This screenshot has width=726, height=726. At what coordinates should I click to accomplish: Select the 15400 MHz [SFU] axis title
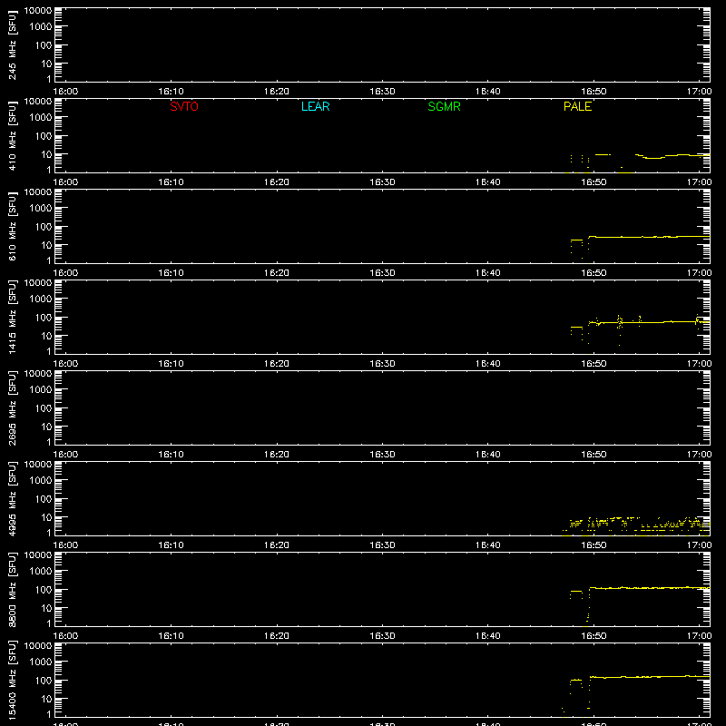12,680
